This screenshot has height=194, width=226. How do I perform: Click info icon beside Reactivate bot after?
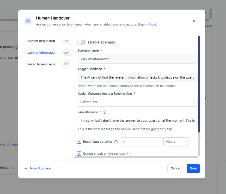[116, 142]
